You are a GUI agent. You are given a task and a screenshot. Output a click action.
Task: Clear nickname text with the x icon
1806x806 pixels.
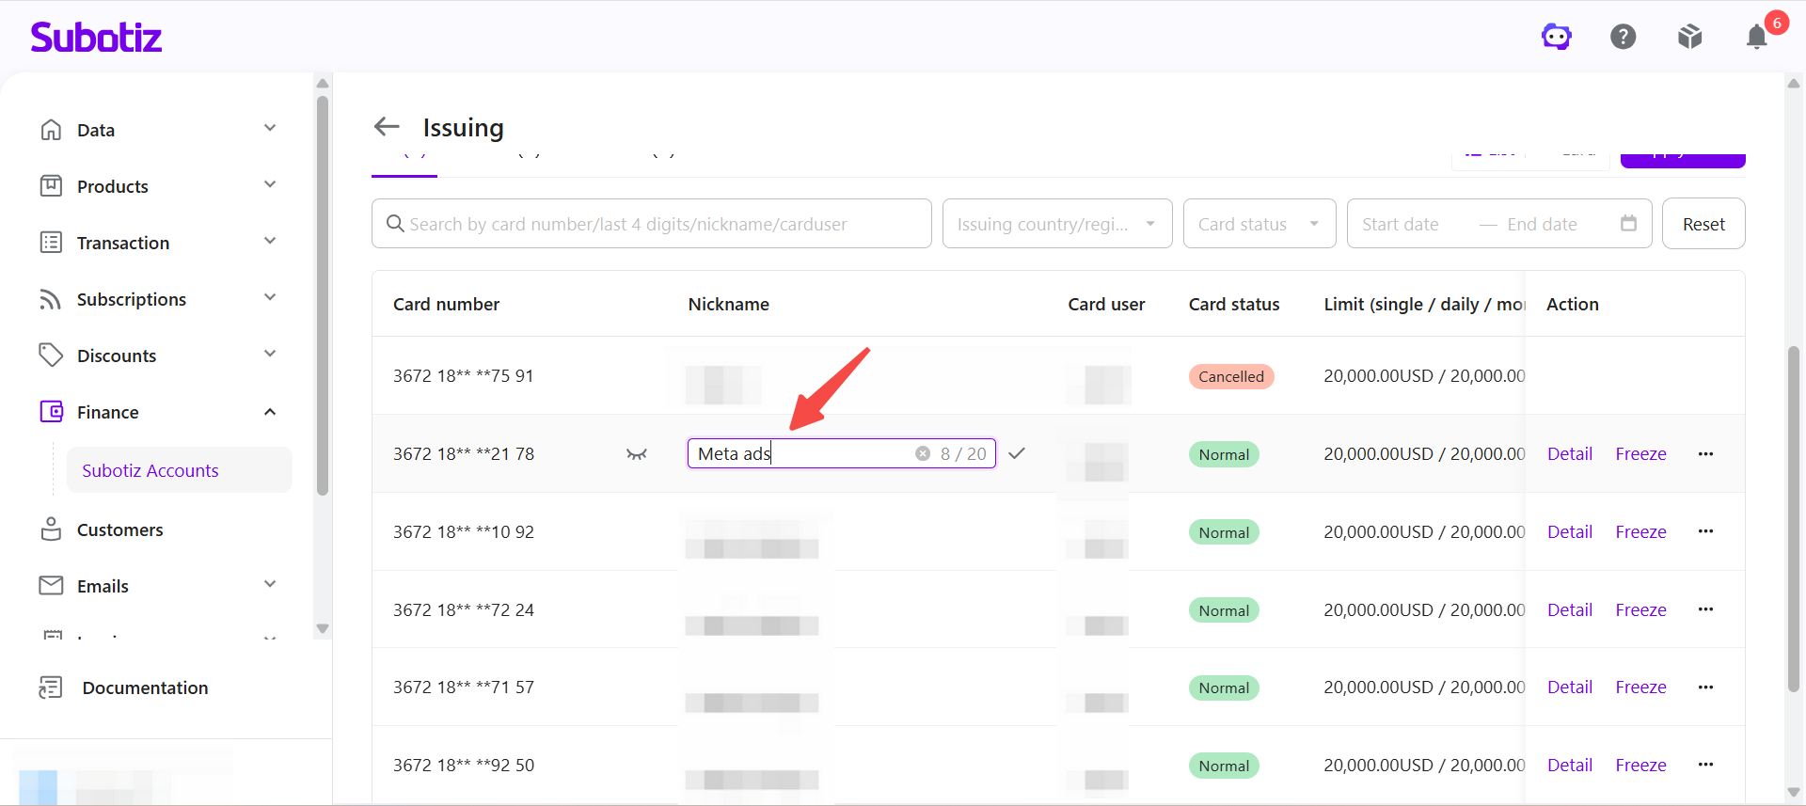tap(923, 453)
